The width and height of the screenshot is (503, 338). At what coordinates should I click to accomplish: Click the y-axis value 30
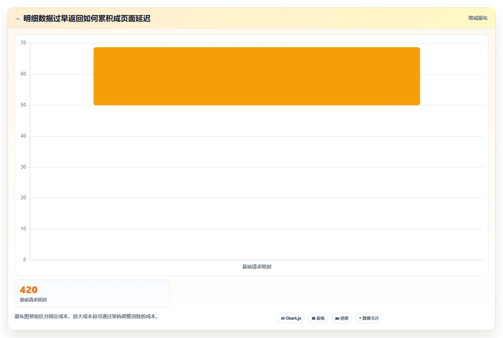23,167
